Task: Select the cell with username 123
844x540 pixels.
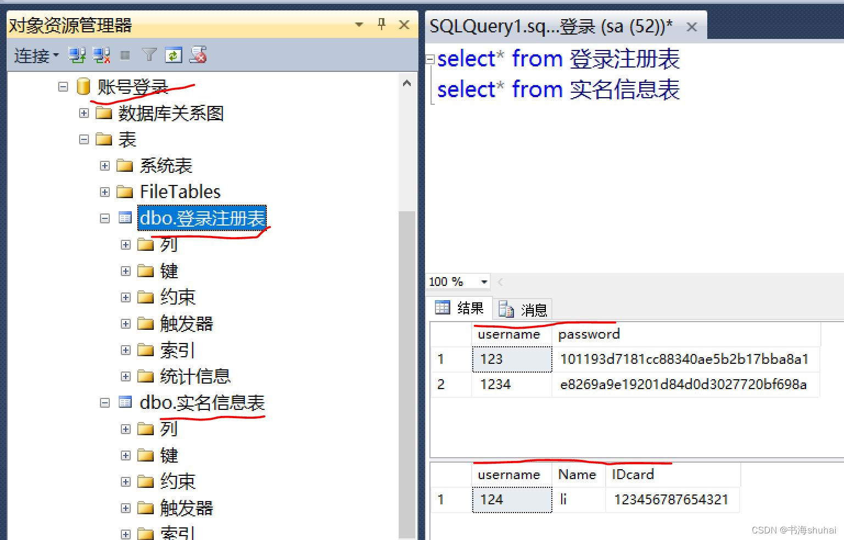Action: click(512, 359)
